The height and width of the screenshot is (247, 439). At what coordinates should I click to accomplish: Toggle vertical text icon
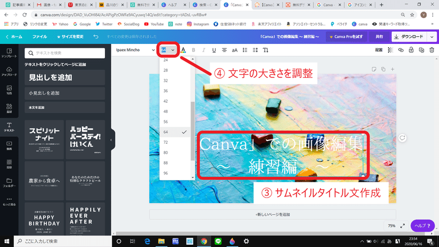pos(266,50)
